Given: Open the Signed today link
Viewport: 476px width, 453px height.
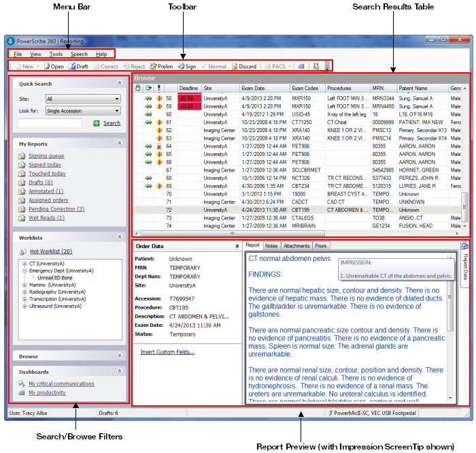Looking at the screenshot, I should coord(45,165).
